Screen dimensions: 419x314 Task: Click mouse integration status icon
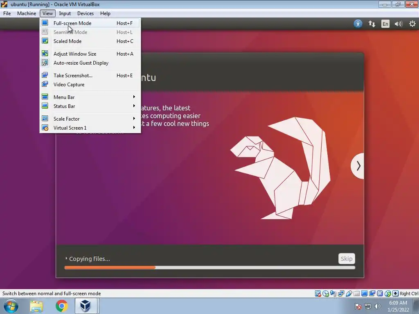[388, 294]
